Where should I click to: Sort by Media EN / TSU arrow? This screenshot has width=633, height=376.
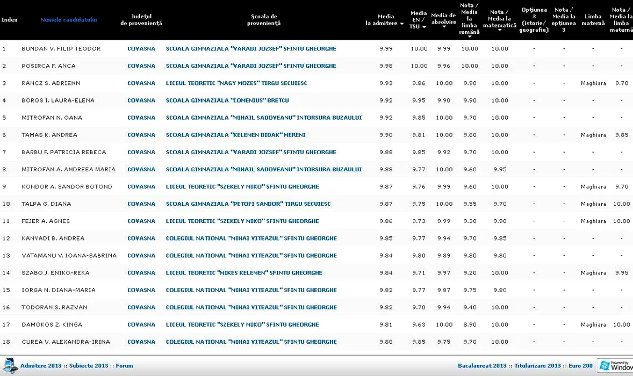(424, 27)
